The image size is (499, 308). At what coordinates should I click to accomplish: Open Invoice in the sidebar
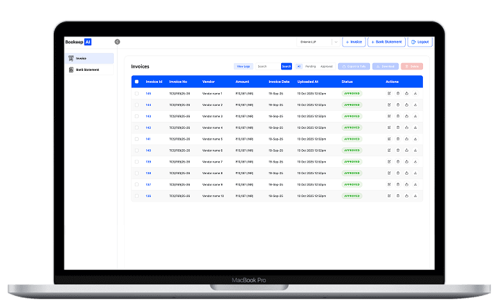point(89,59)
